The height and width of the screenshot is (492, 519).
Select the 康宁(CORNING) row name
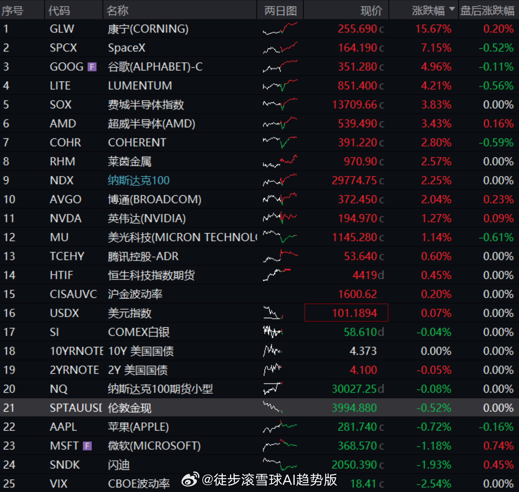(x=148, y=29)
